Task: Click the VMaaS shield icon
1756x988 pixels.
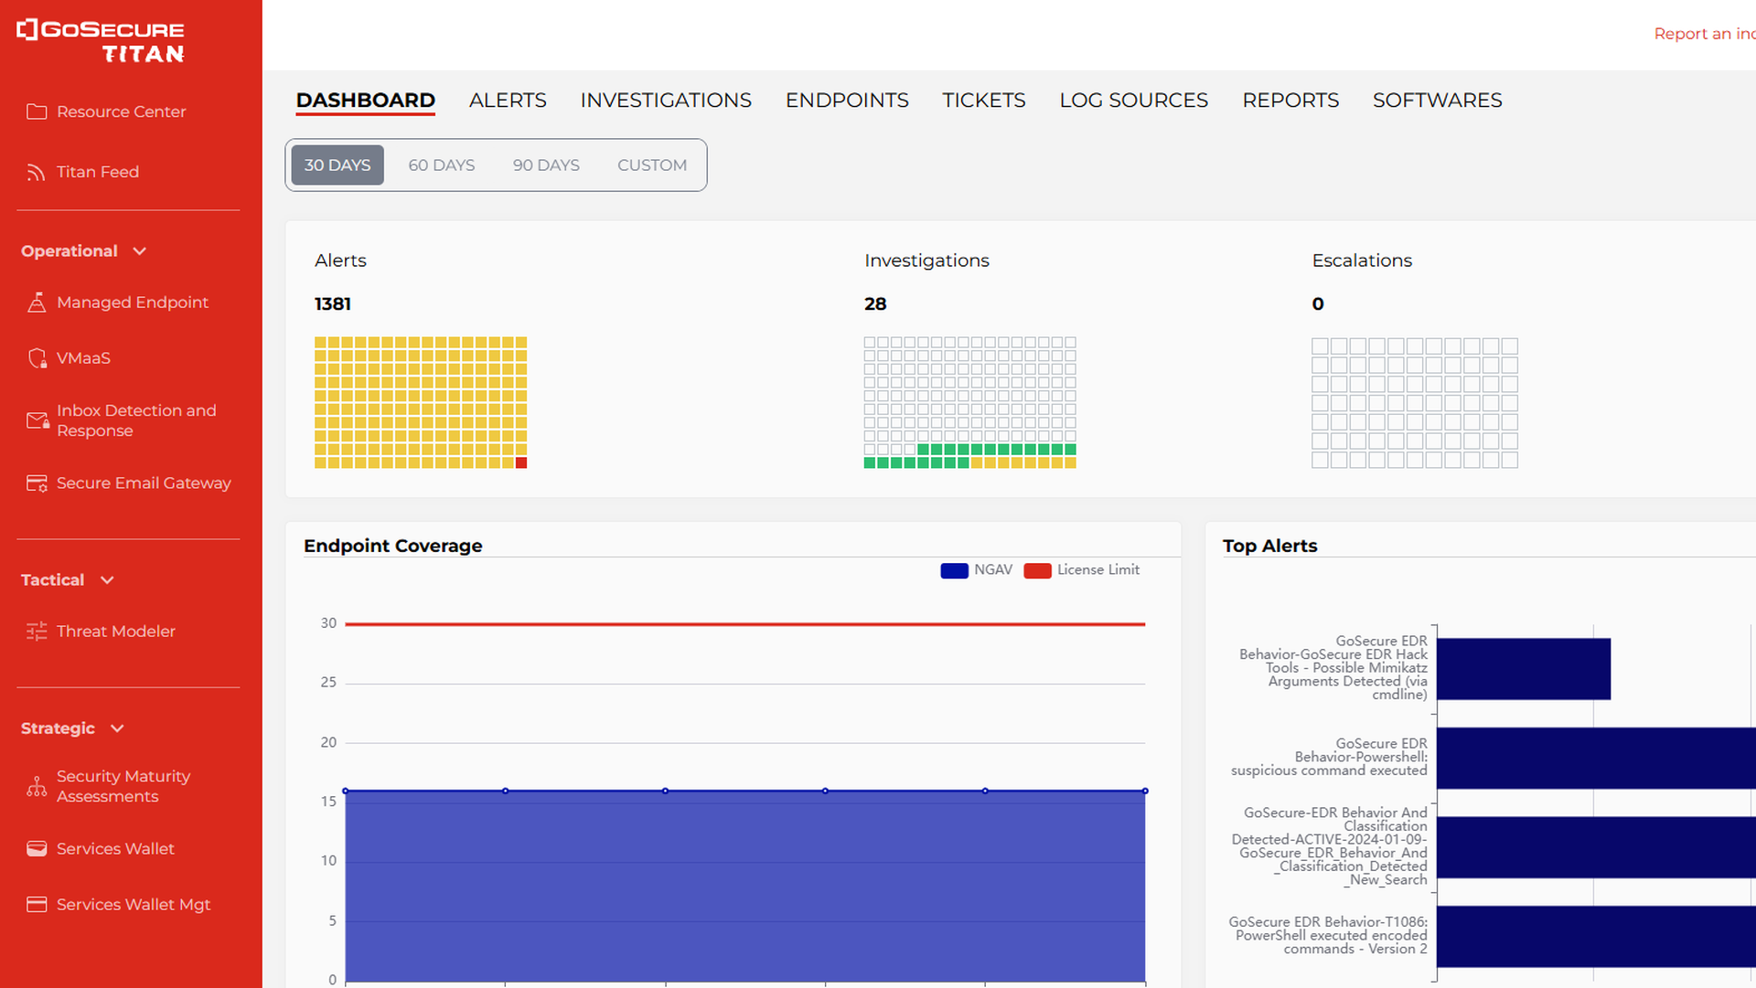Action: [x=37, y=358]
